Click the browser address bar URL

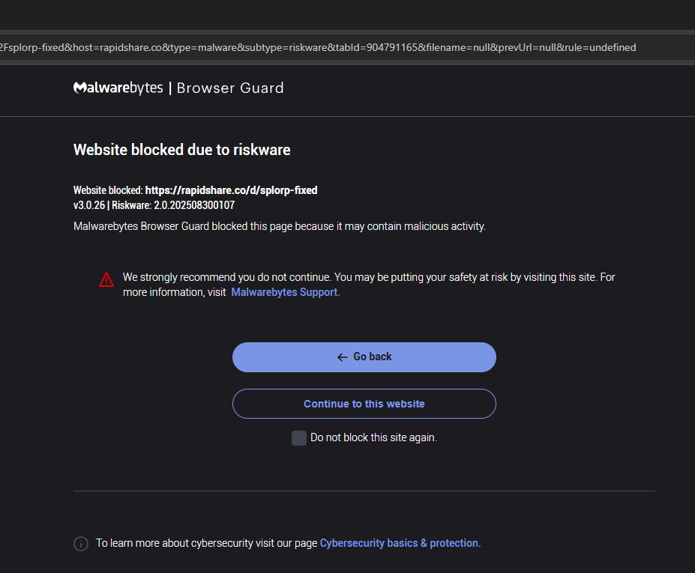point(318,47)
